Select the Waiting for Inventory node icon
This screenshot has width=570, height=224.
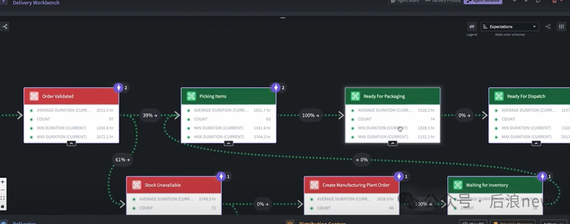coord(458,185)
